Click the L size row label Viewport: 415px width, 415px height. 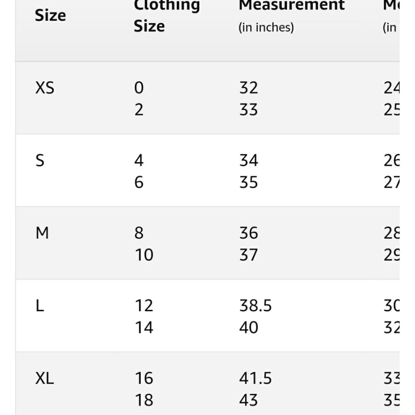click(40, 305)
